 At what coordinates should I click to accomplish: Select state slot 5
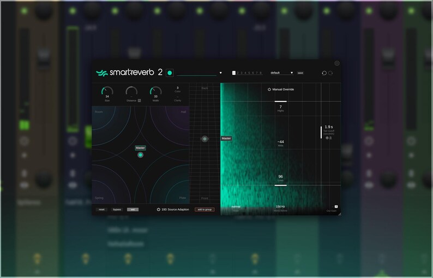pyautogui.click(x=249, y=73)
